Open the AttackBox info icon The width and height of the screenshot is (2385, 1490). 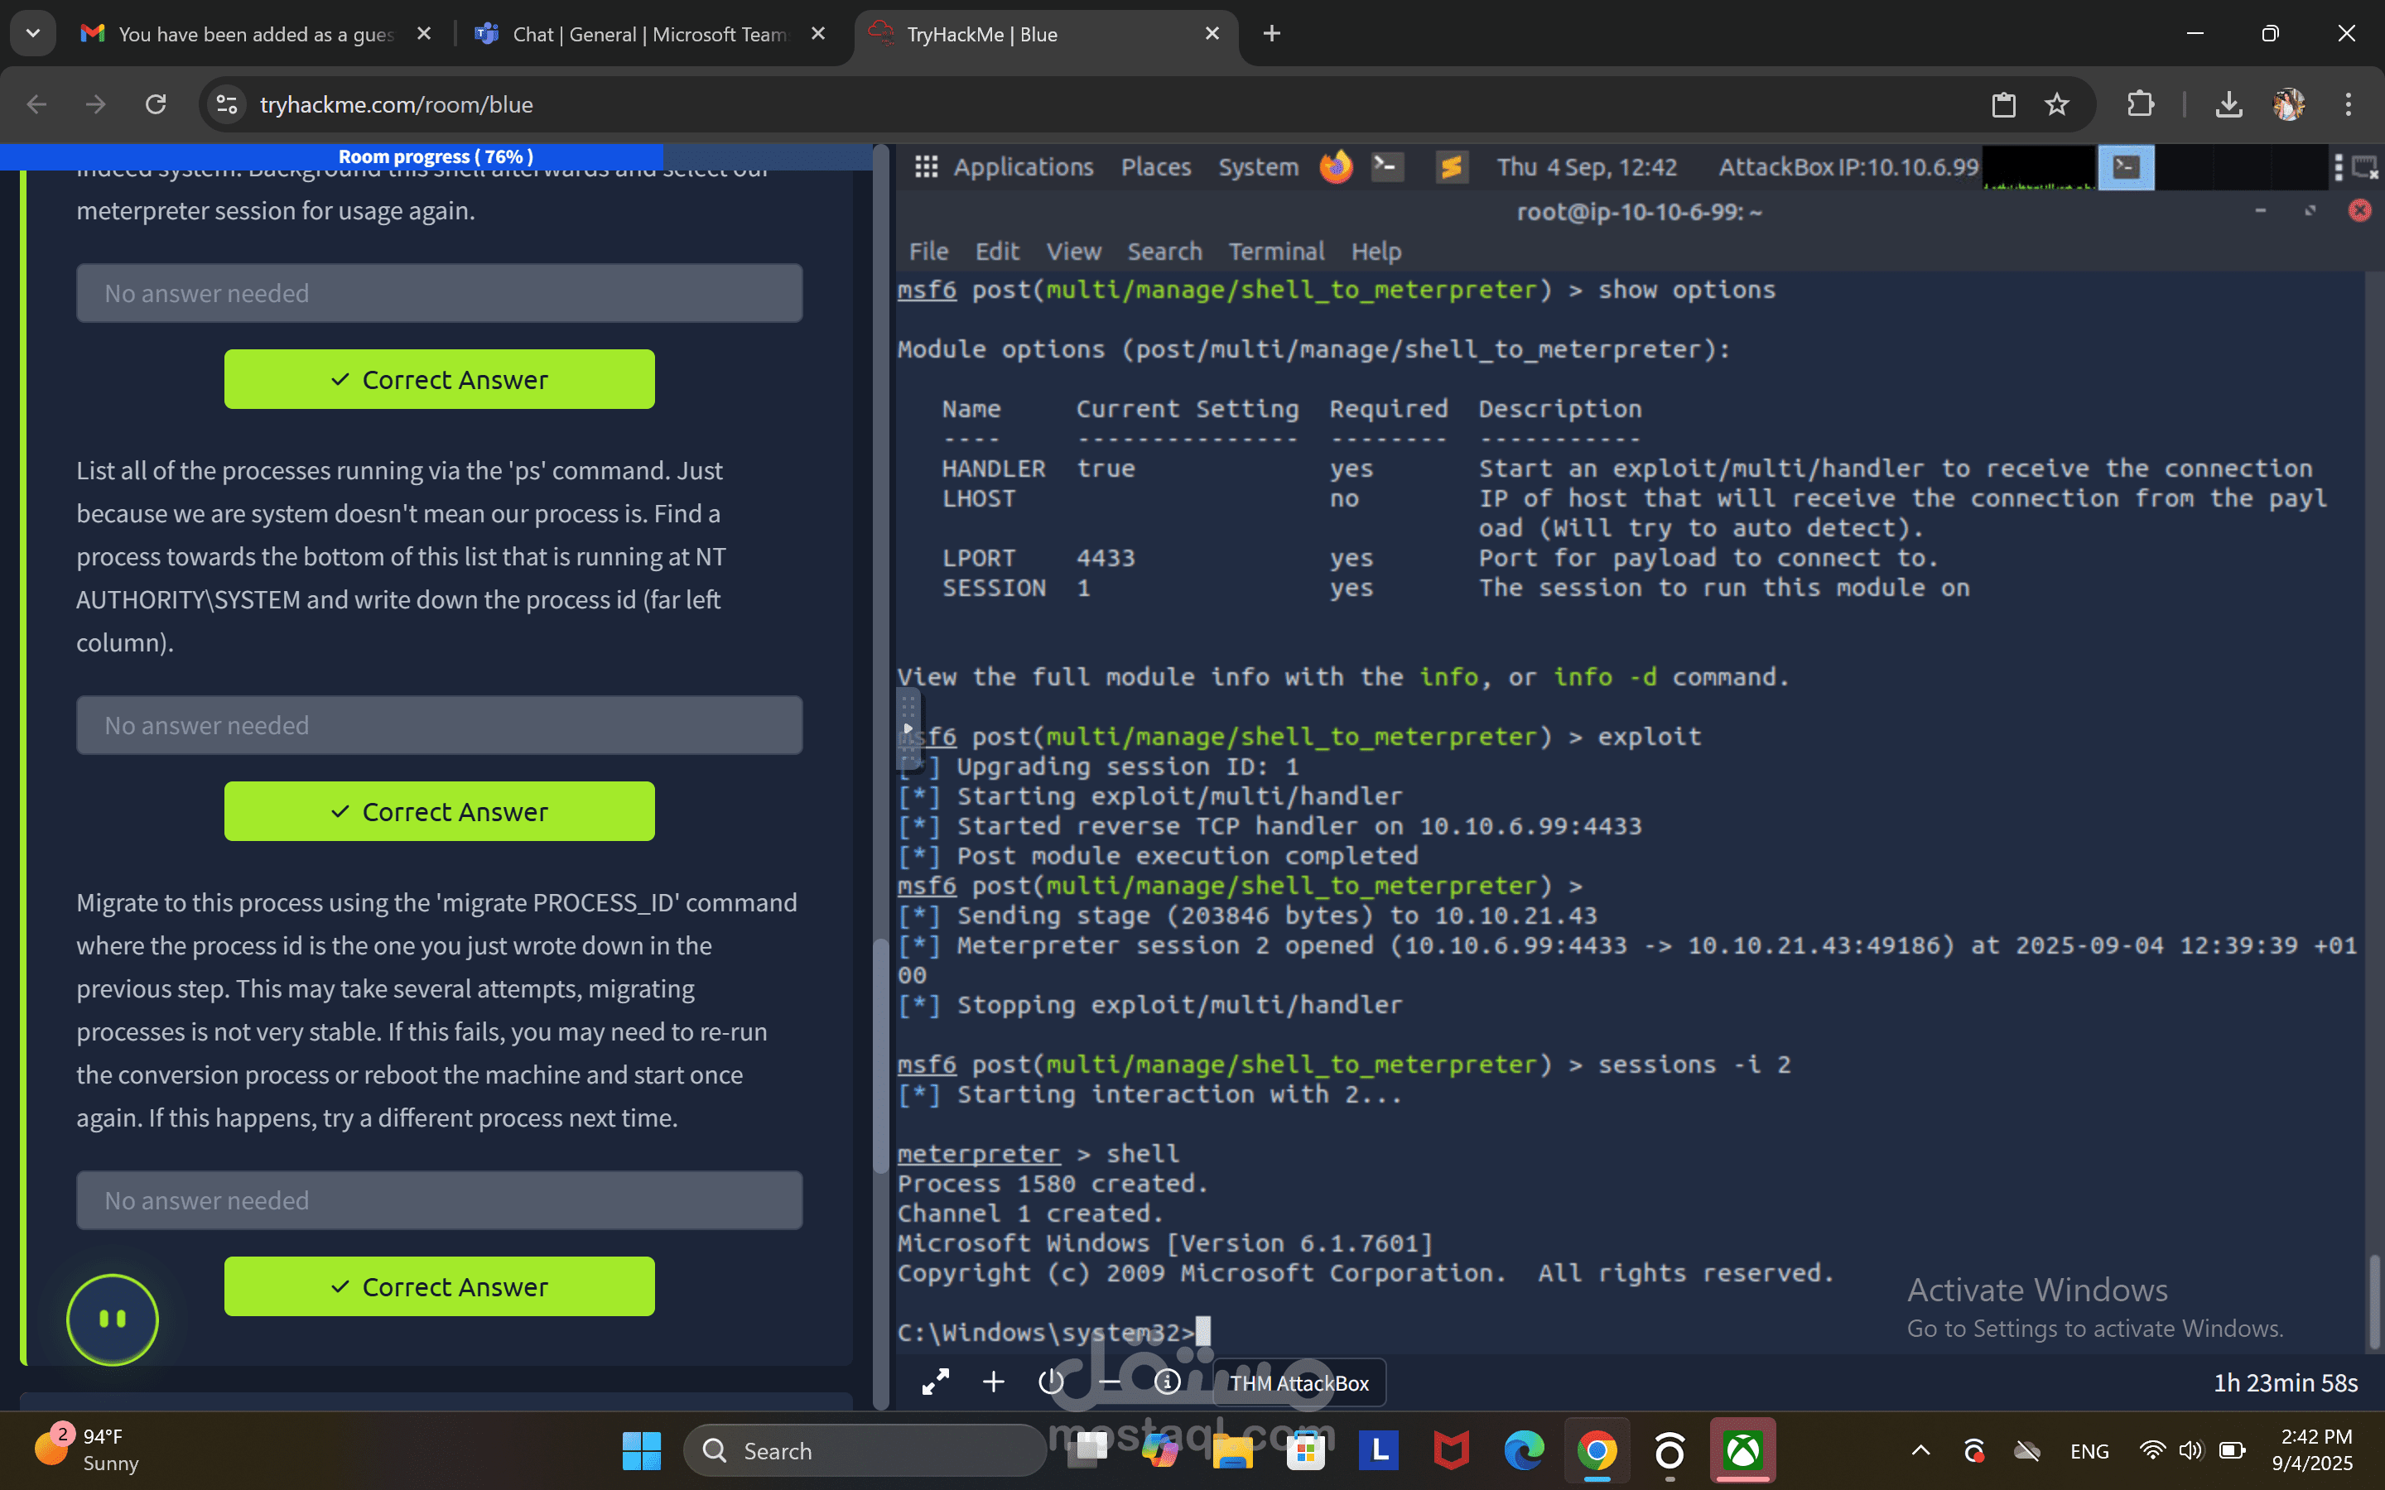[1168, 1382]
